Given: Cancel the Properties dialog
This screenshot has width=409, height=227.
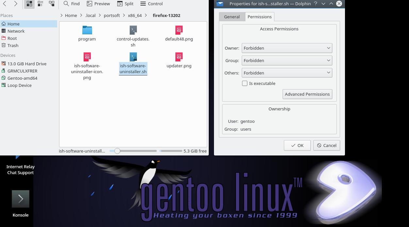Looking at the screenshot, I should coord(327,145).
